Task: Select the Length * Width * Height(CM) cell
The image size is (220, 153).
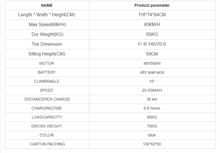Action: click(47, 15)
